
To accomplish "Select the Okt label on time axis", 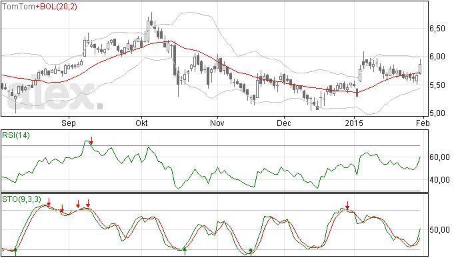I will [x=141, y=123].
